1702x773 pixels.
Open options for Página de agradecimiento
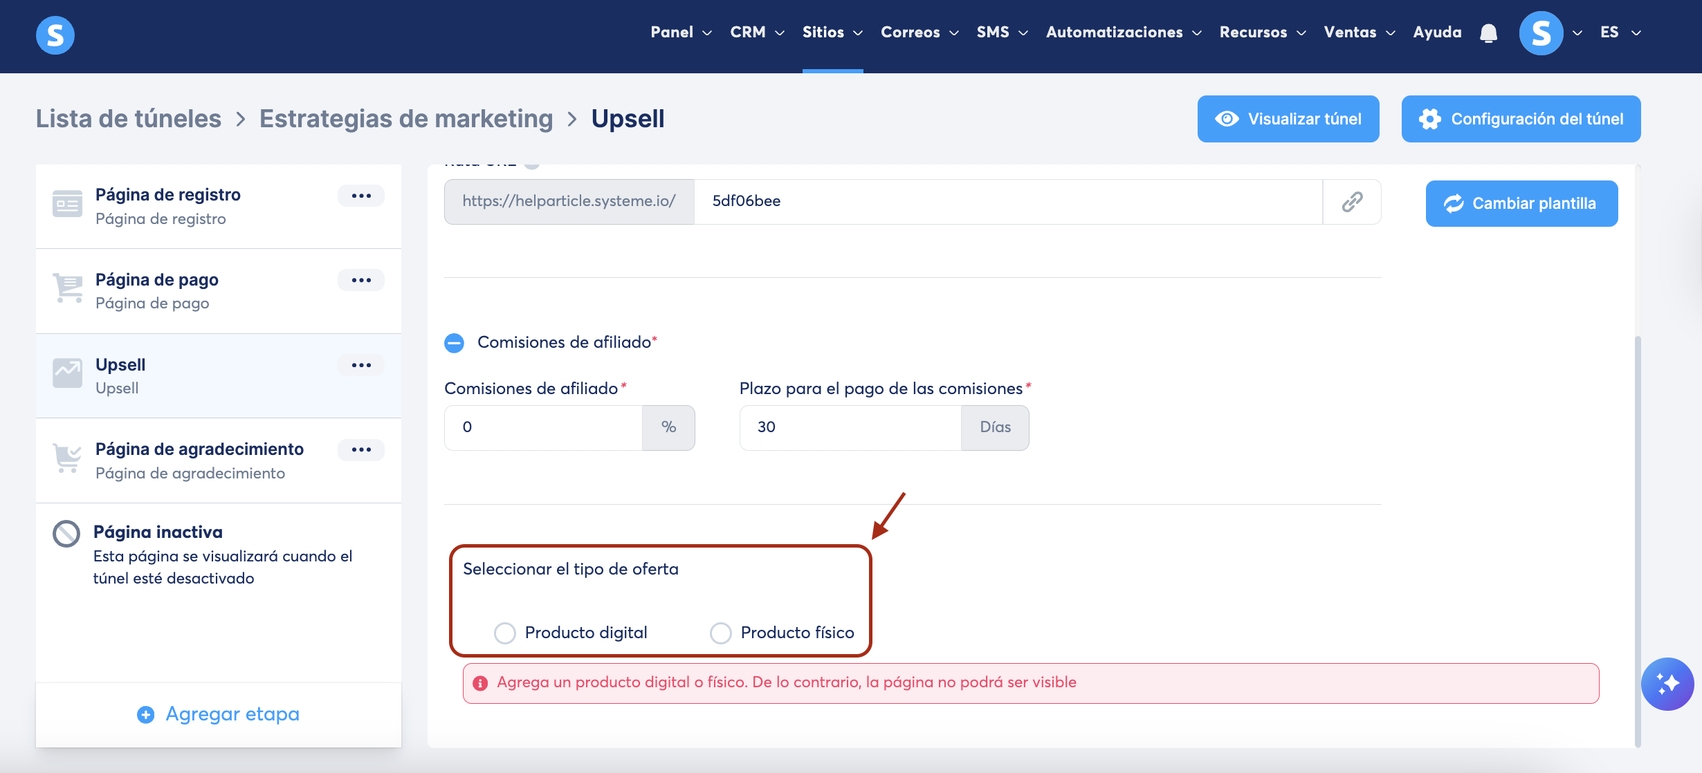pos(361,449)
